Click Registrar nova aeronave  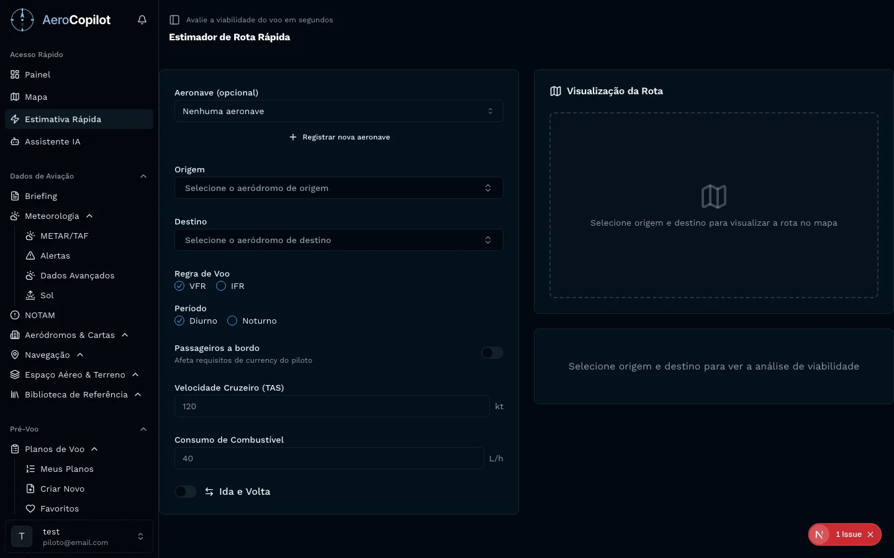(339, 137)
